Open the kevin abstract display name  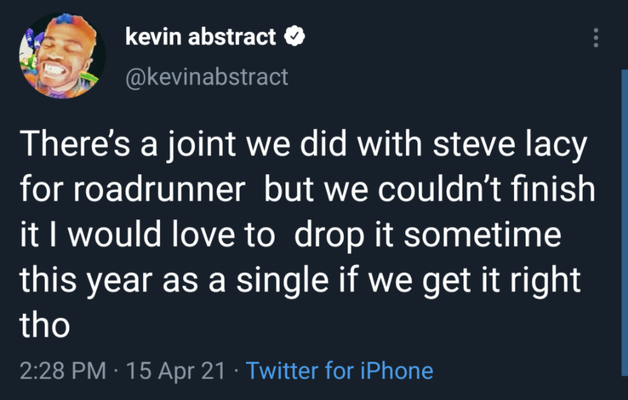click(x=201, y=36)
